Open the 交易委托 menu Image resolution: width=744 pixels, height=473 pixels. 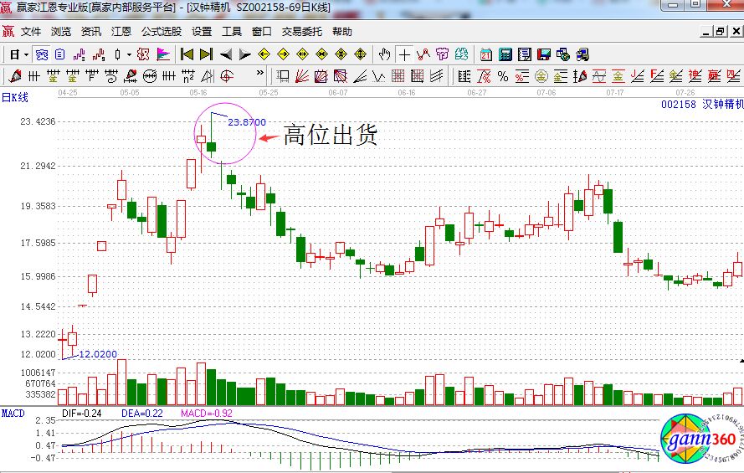(301, 32)
